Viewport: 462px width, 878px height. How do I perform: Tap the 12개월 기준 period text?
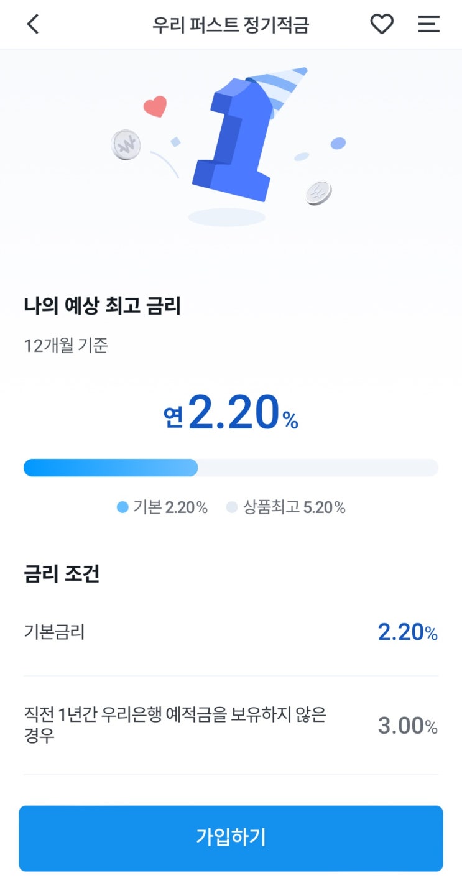65,345
